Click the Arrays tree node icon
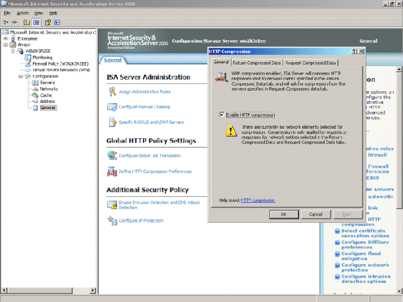Screen dimensions: 403x302 [13, 45]
